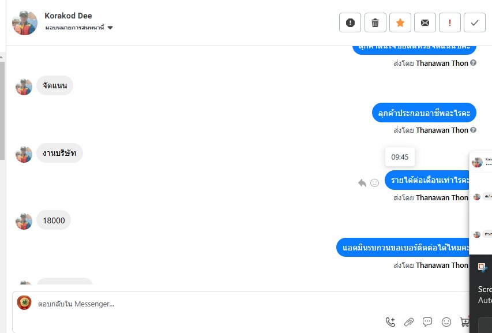This screenshot has height=333, width=492.
Task: Start a call with the phone plus icon
Action: [x=390, y=321]
